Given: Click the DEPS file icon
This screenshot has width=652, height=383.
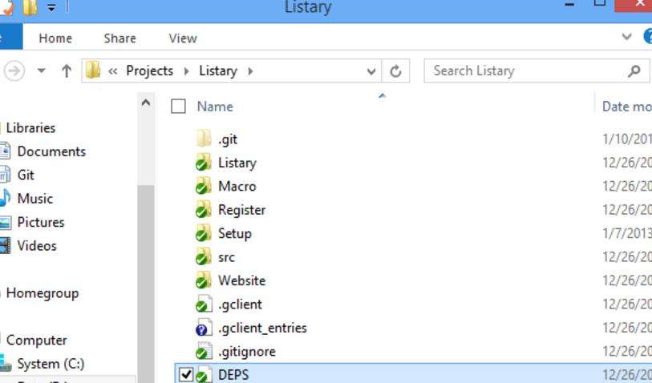Looking at the screenshot, I should 204,375.
